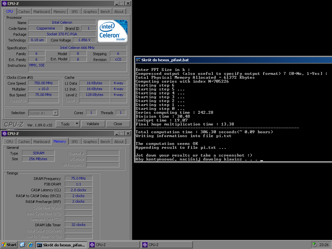Screen dimensions: 332x249
Task: Click the Core Voltage value 1.856 V
Action: pyautogui.click(x=84, y=40)
